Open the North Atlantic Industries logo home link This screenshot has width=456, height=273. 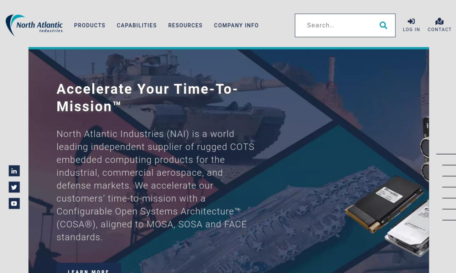pyautogui.click(x=34, y=25)
